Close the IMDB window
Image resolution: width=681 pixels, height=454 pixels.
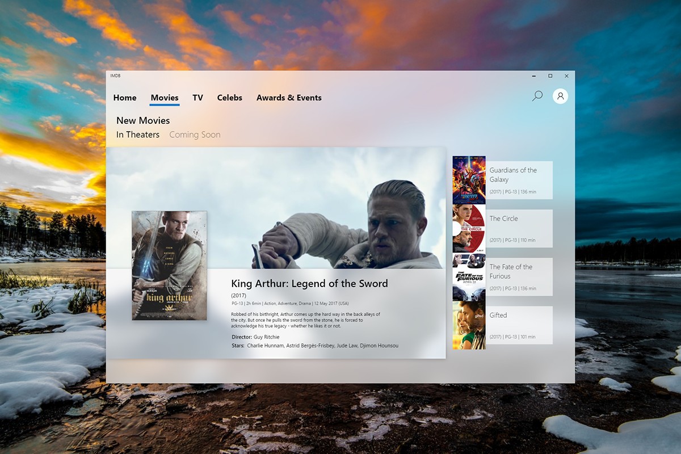566,75
